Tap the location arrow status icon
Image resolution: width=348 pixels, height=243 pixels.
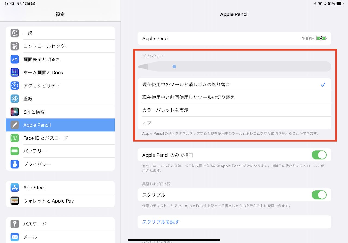pos(315,4)
